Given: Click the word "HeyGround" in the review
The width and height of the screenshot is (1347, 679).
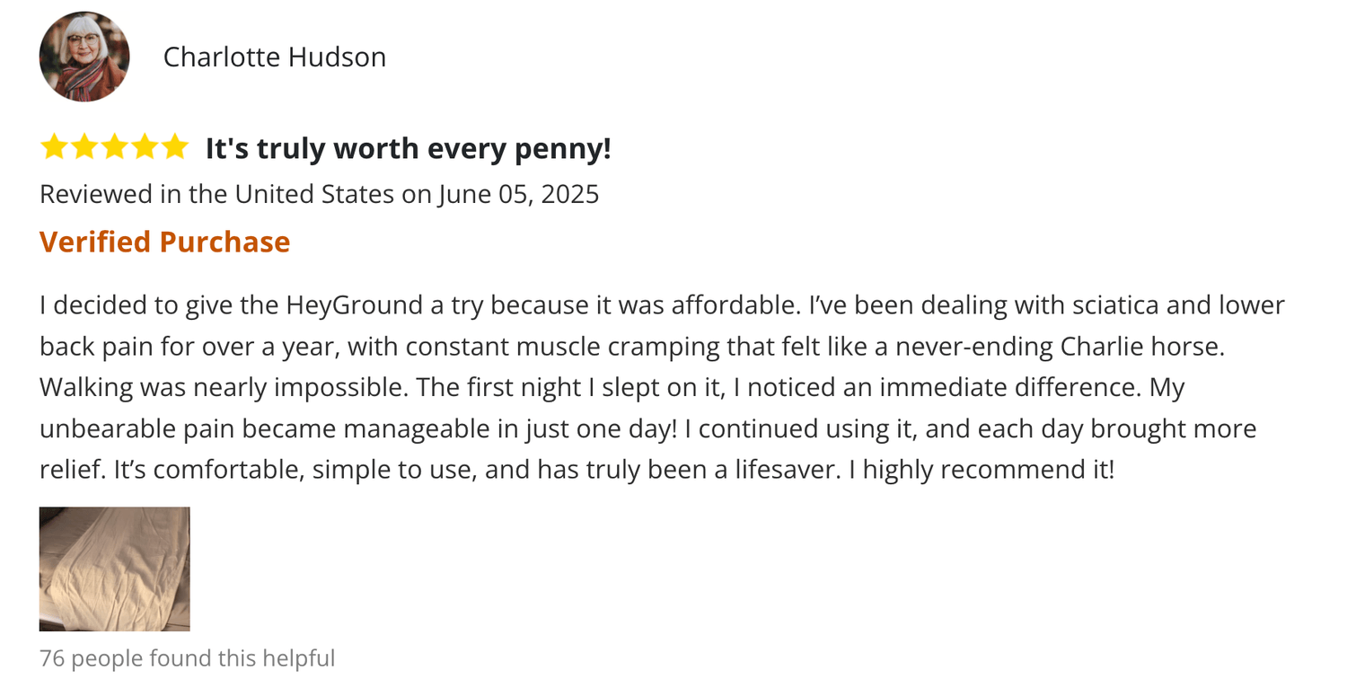Looking at the screenshot, I should tap(354, 305).
